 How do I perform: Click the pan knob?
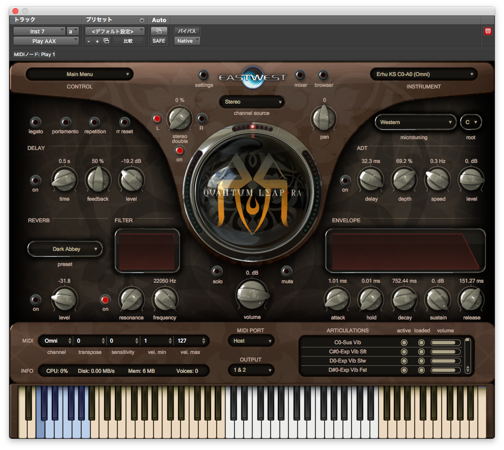click(324, 118)
